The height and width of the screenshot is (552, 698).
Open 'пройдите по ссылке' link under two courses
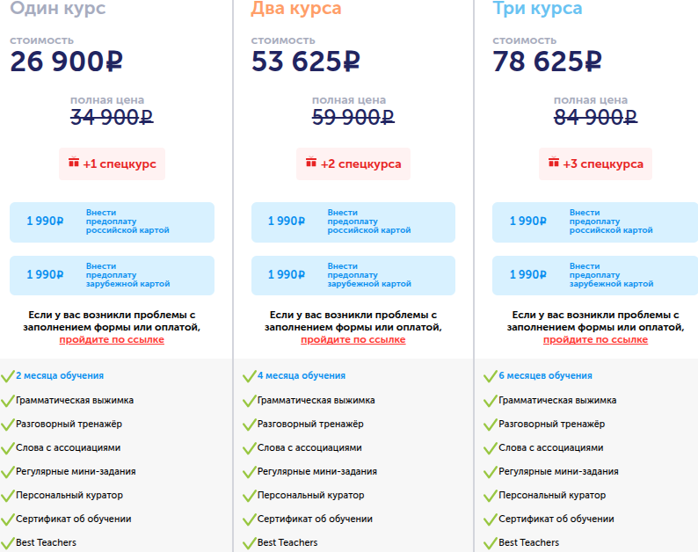pos(353,339)
